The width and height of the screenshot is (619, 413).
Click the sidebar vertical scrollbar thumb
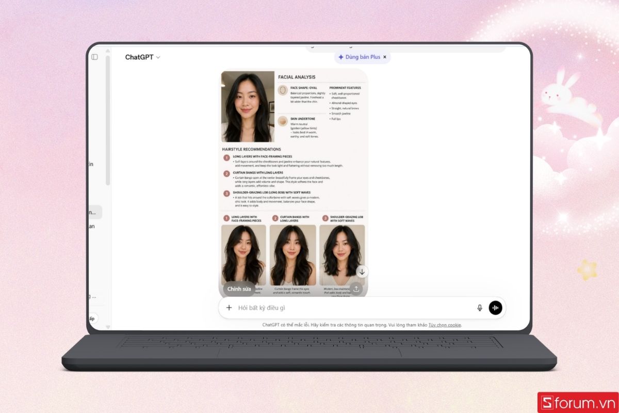click(x=108, y=120)
